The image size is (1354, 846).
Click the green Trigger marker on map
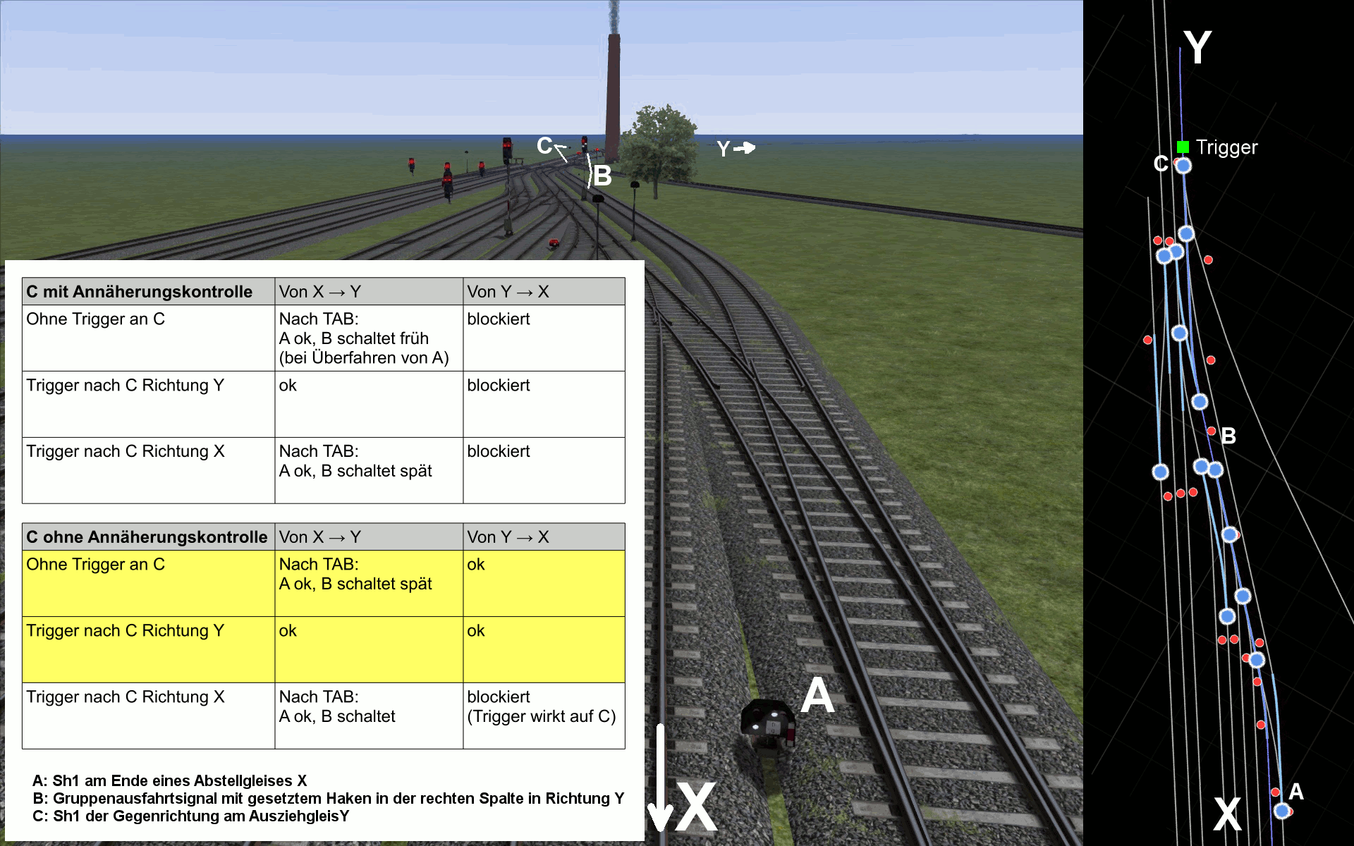pos(1183,147)
